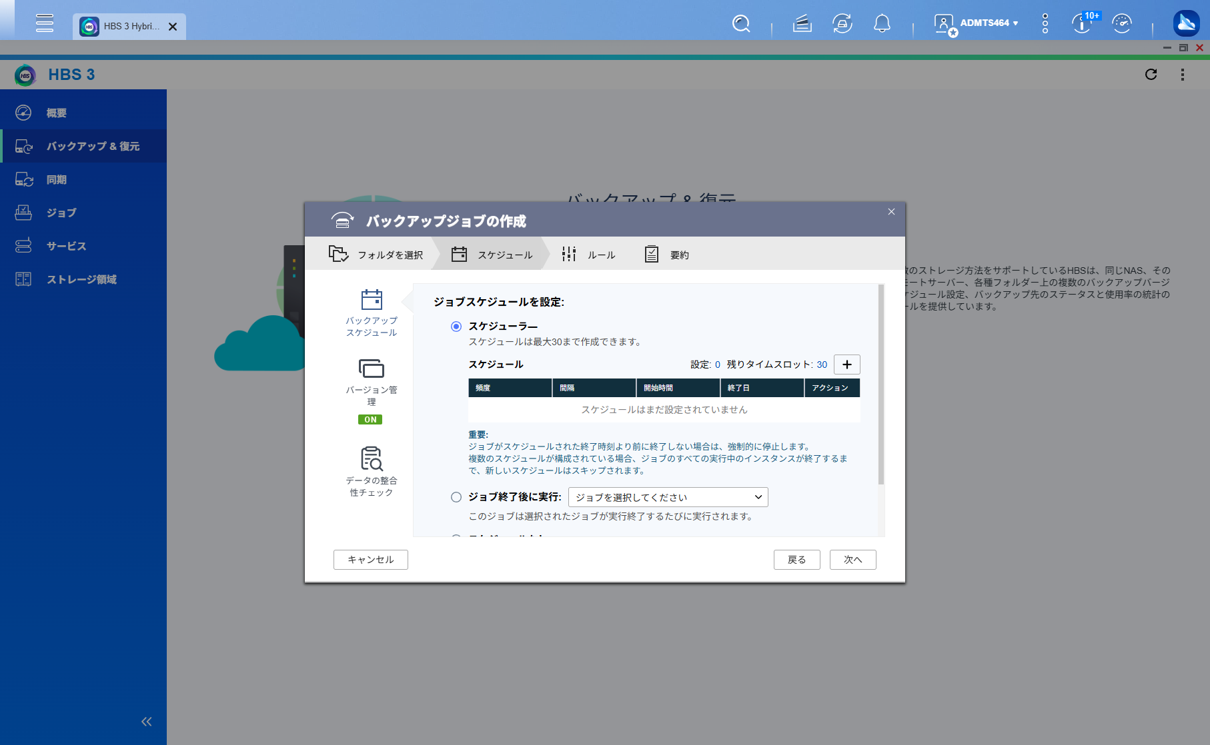Click the 開始時間 column header
The image size is (1210, 745).
(x=678, y=388)
